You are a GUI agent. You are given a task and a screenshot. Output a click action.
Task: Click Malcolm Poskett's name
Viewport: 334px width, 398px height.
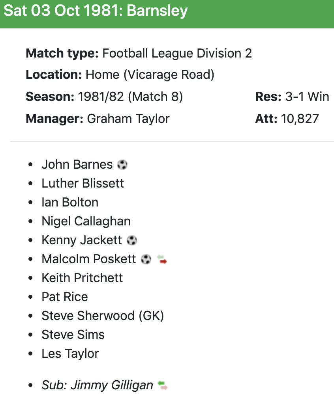tap(89, 259)
